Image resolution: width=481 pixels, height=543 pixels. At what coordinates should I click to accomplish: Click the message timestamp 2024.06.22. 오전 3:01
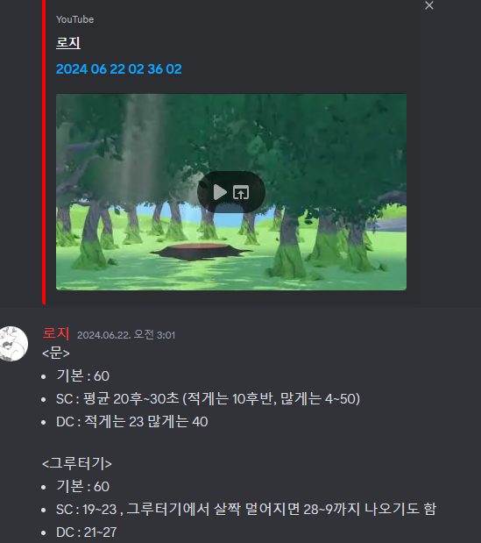coord(126,335)
